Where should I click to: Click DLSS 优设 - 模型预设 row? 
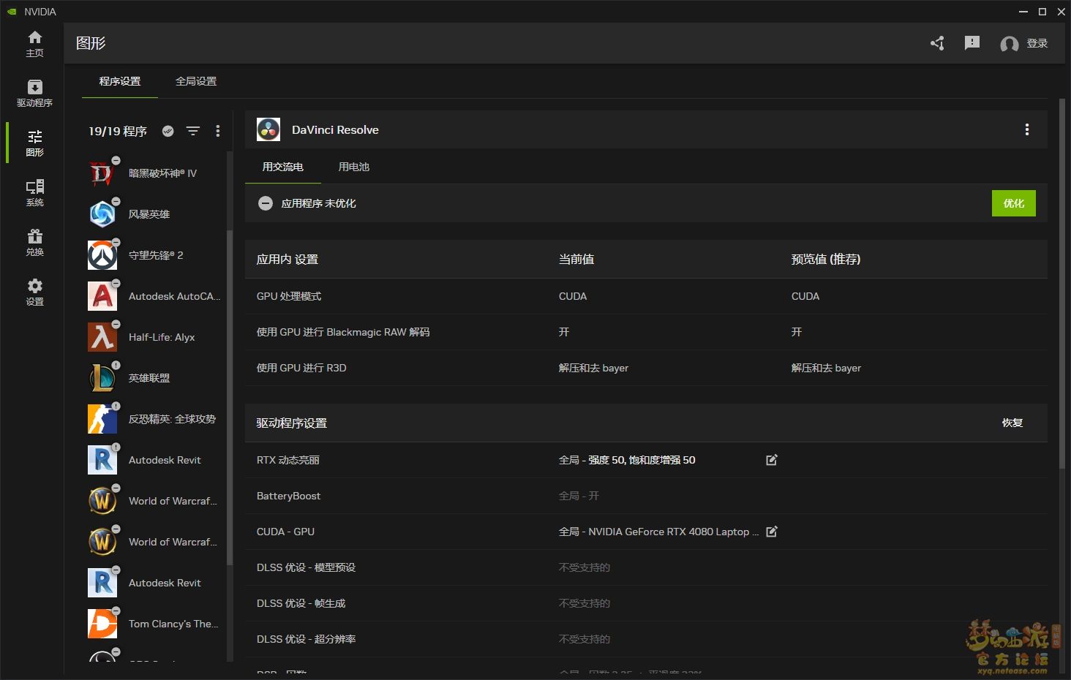[646, 567]
